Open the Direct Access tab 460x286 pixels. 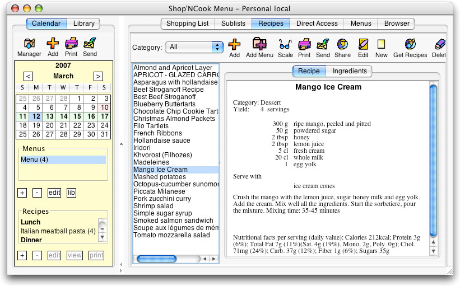[x=317, y=24]
